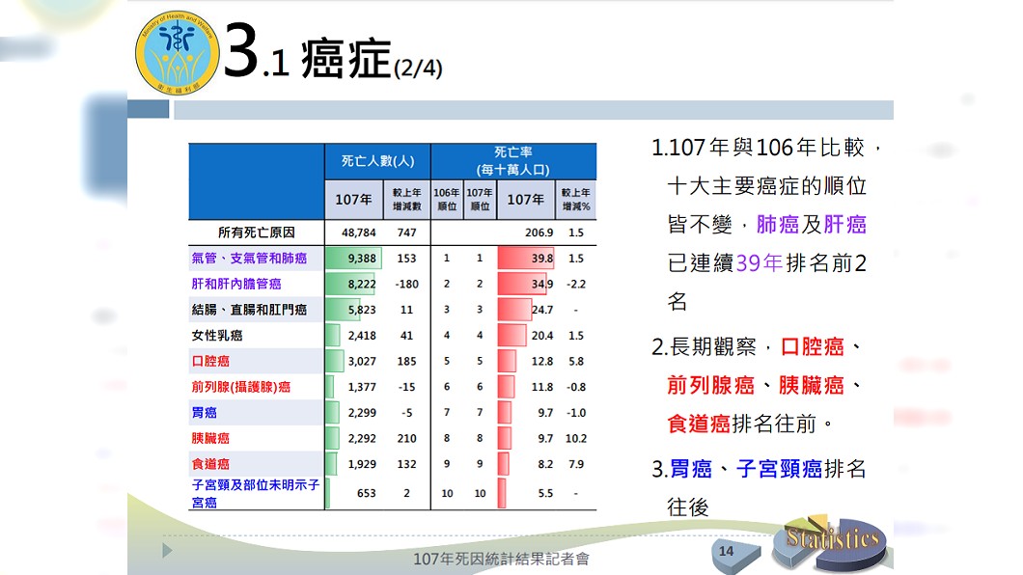Click the 女性乳癌 row label
The width and height of the screenshot is (1023, 575).
[x=216, y=335]
